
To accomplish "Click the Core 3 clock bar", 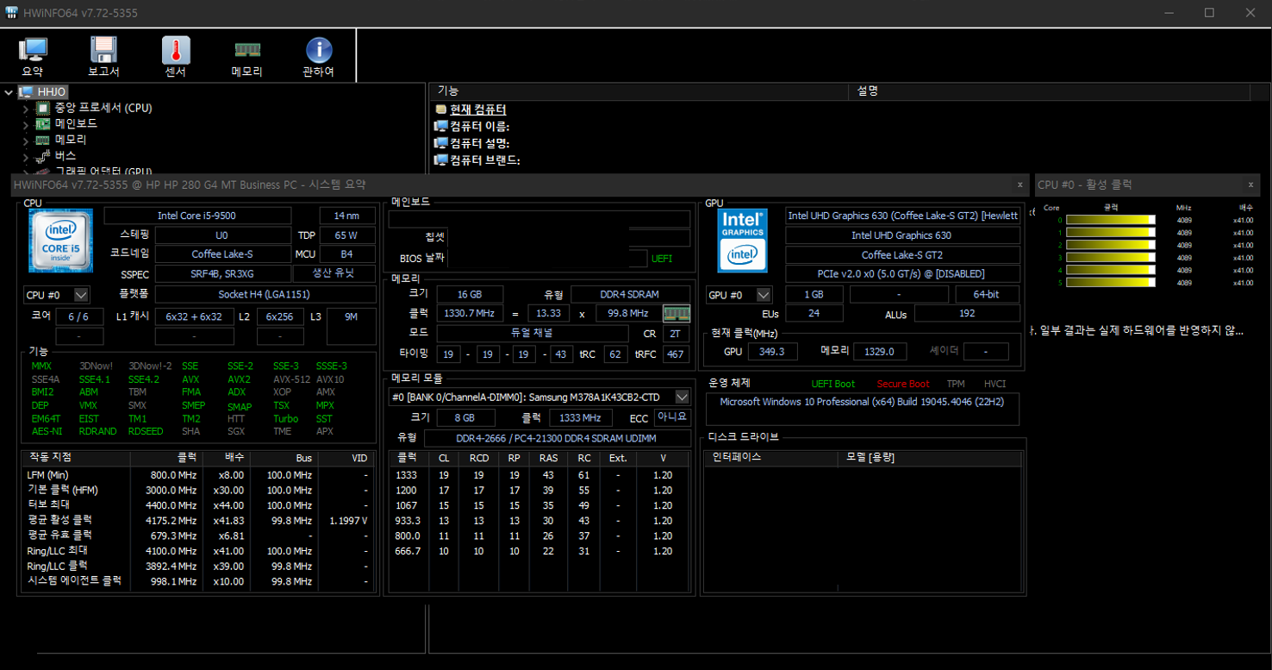I will pos(1111,257).
